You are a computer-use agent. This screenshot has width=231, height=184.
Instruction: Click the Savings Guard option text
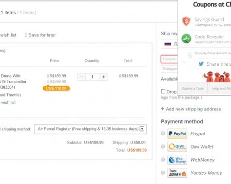[209, 19]
